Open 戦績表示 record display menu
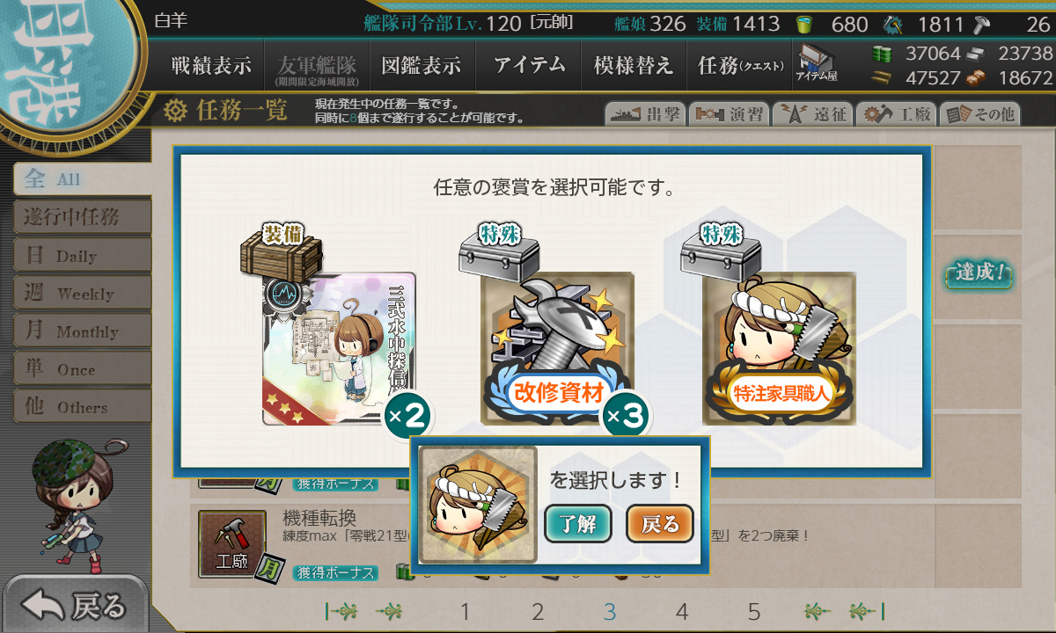1056x633 pixels. click(211, 65)
